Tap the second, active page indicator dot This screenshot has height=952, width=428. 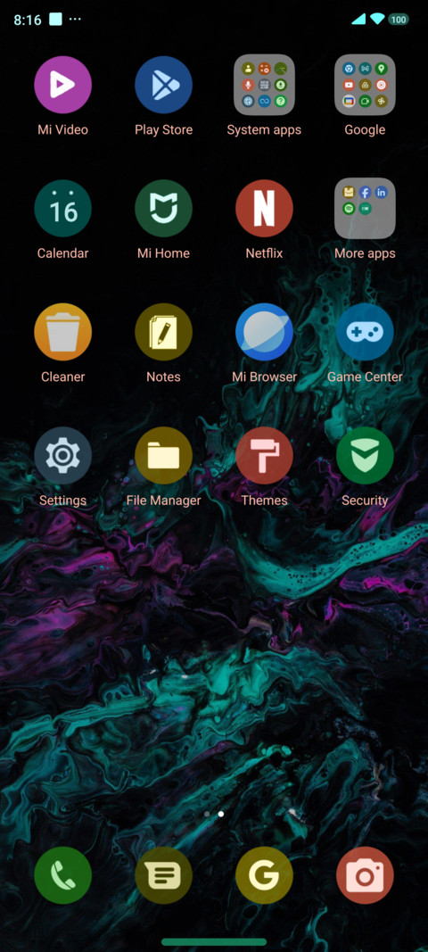pos(221,814)
